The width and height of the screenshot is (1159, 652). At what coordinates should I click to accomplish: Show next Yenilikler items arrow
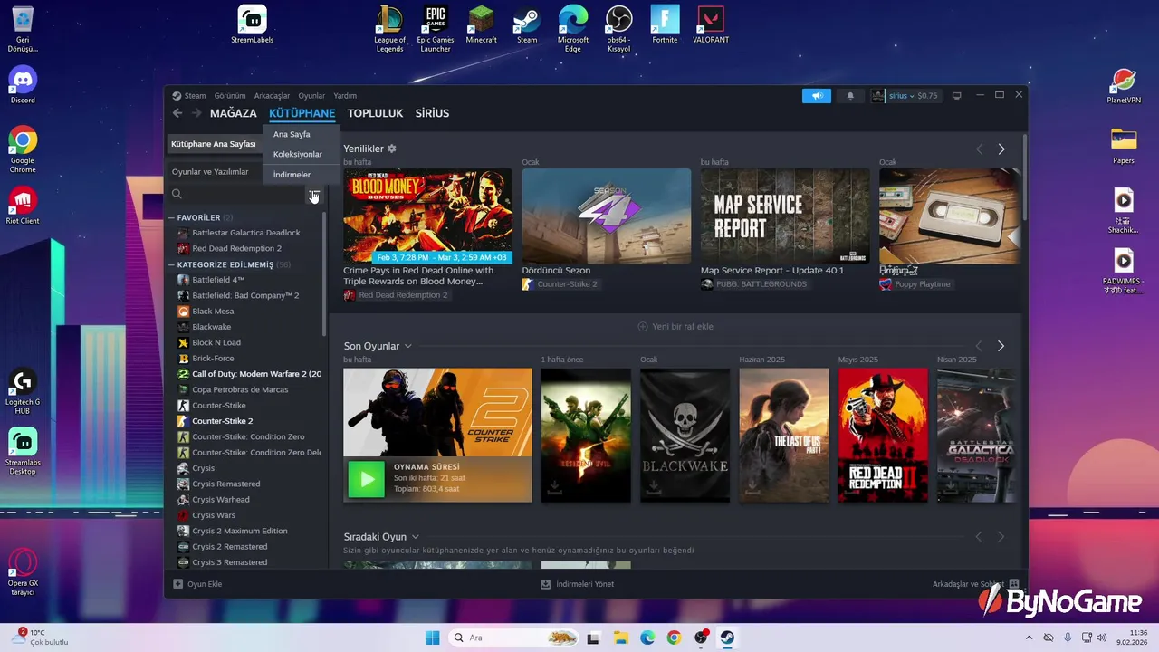pos(1001,149)
